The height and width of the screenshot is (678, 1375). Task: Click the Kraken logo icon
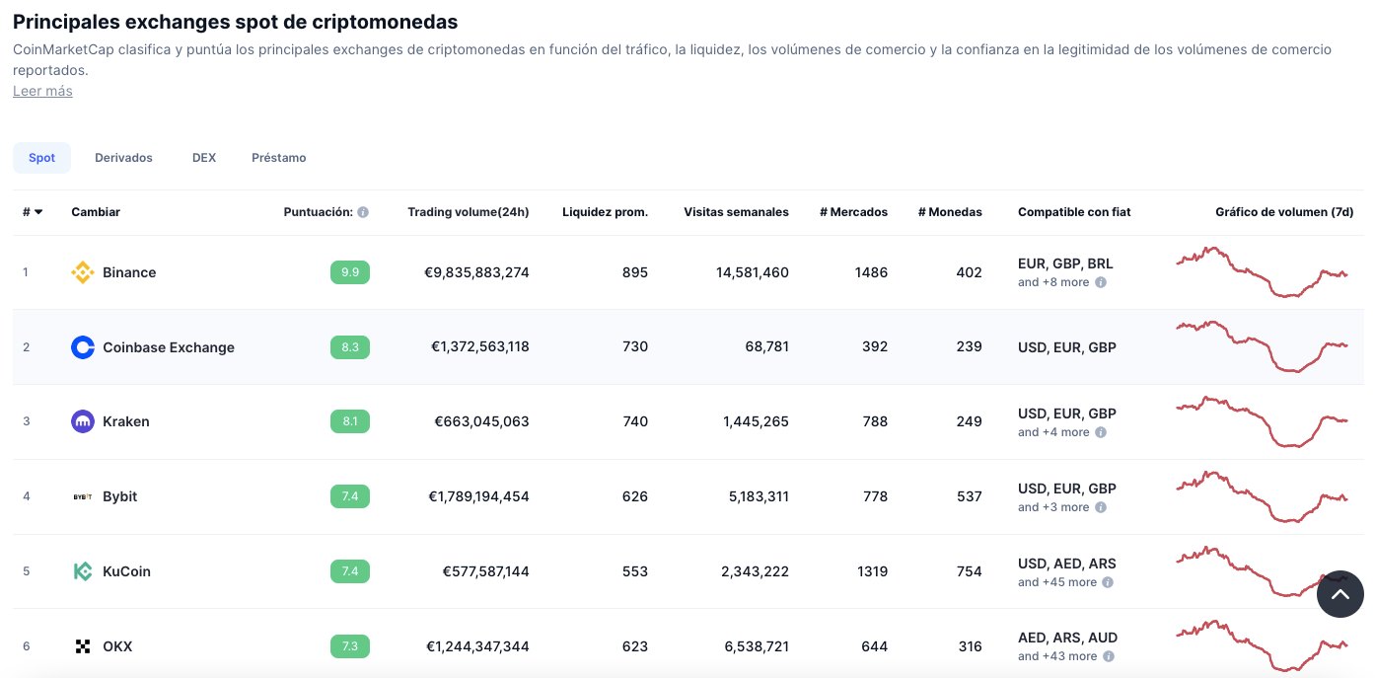pos(83,421)
